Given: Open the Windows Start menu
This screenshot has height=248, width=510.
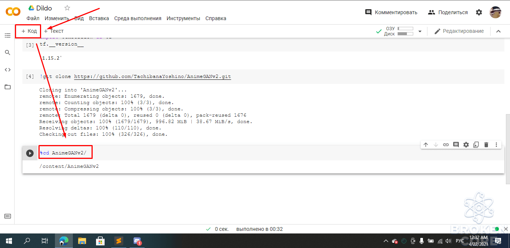Looking at the screenshot, I should pos(9,241).
